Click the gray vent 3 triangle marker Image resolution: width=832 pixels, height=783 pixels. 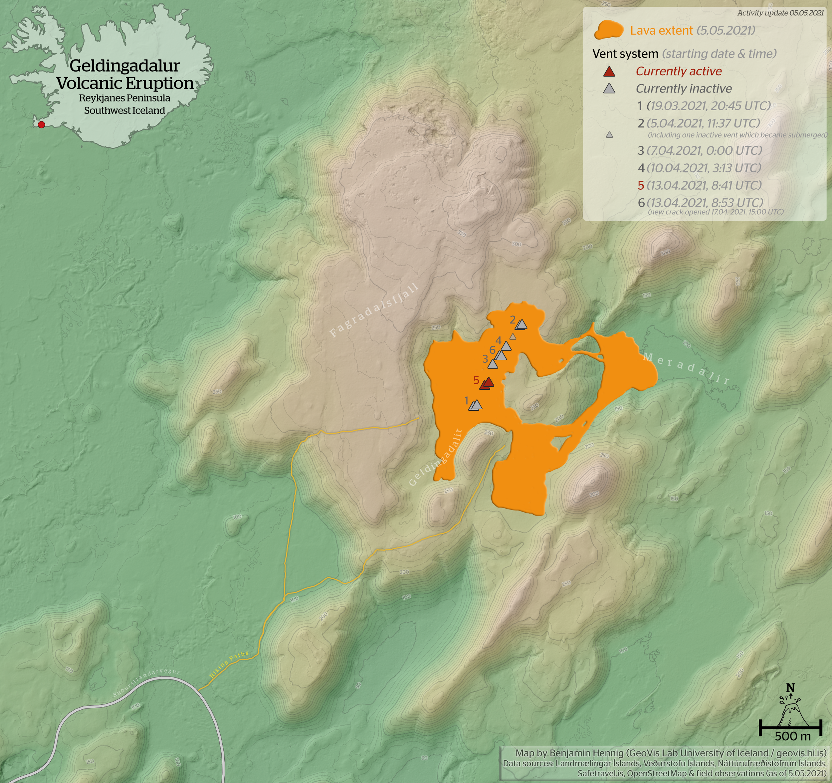click(493, 364)
